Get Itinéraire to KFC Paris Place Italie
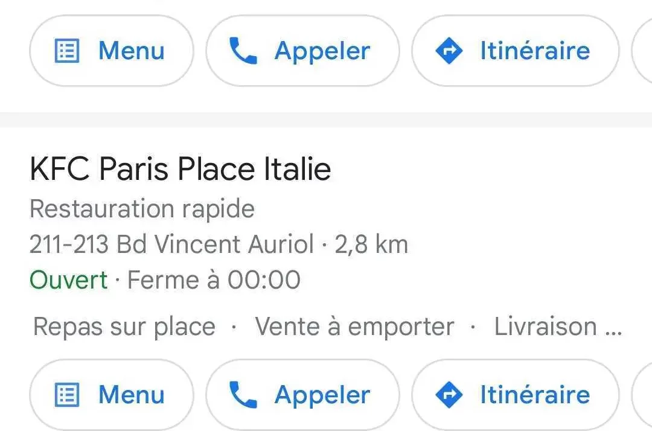 click(515, 394)
